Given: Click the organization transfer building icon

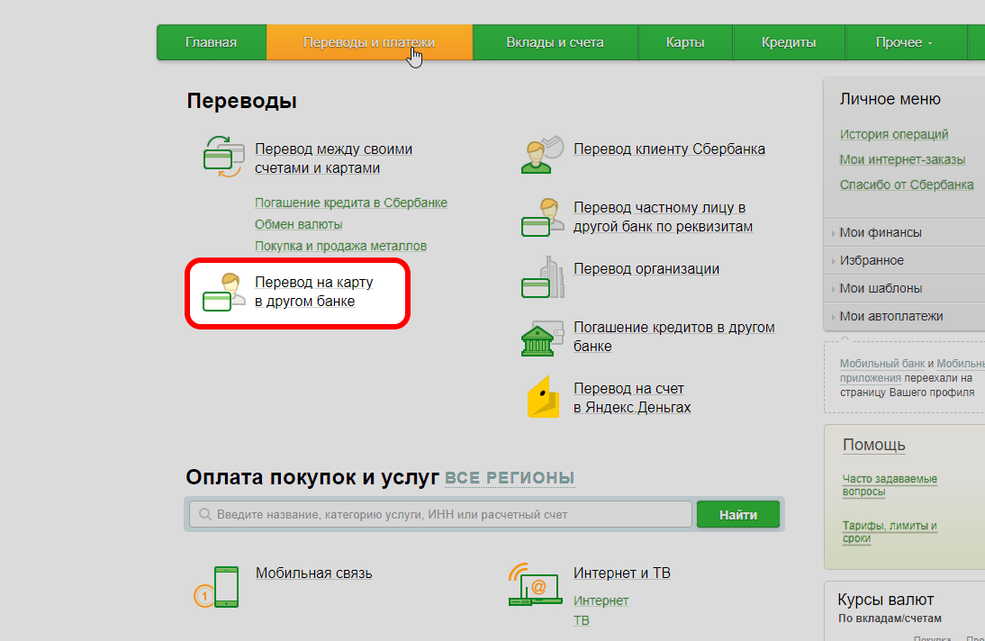Looking at the screenshot, I should pos(541,276).
